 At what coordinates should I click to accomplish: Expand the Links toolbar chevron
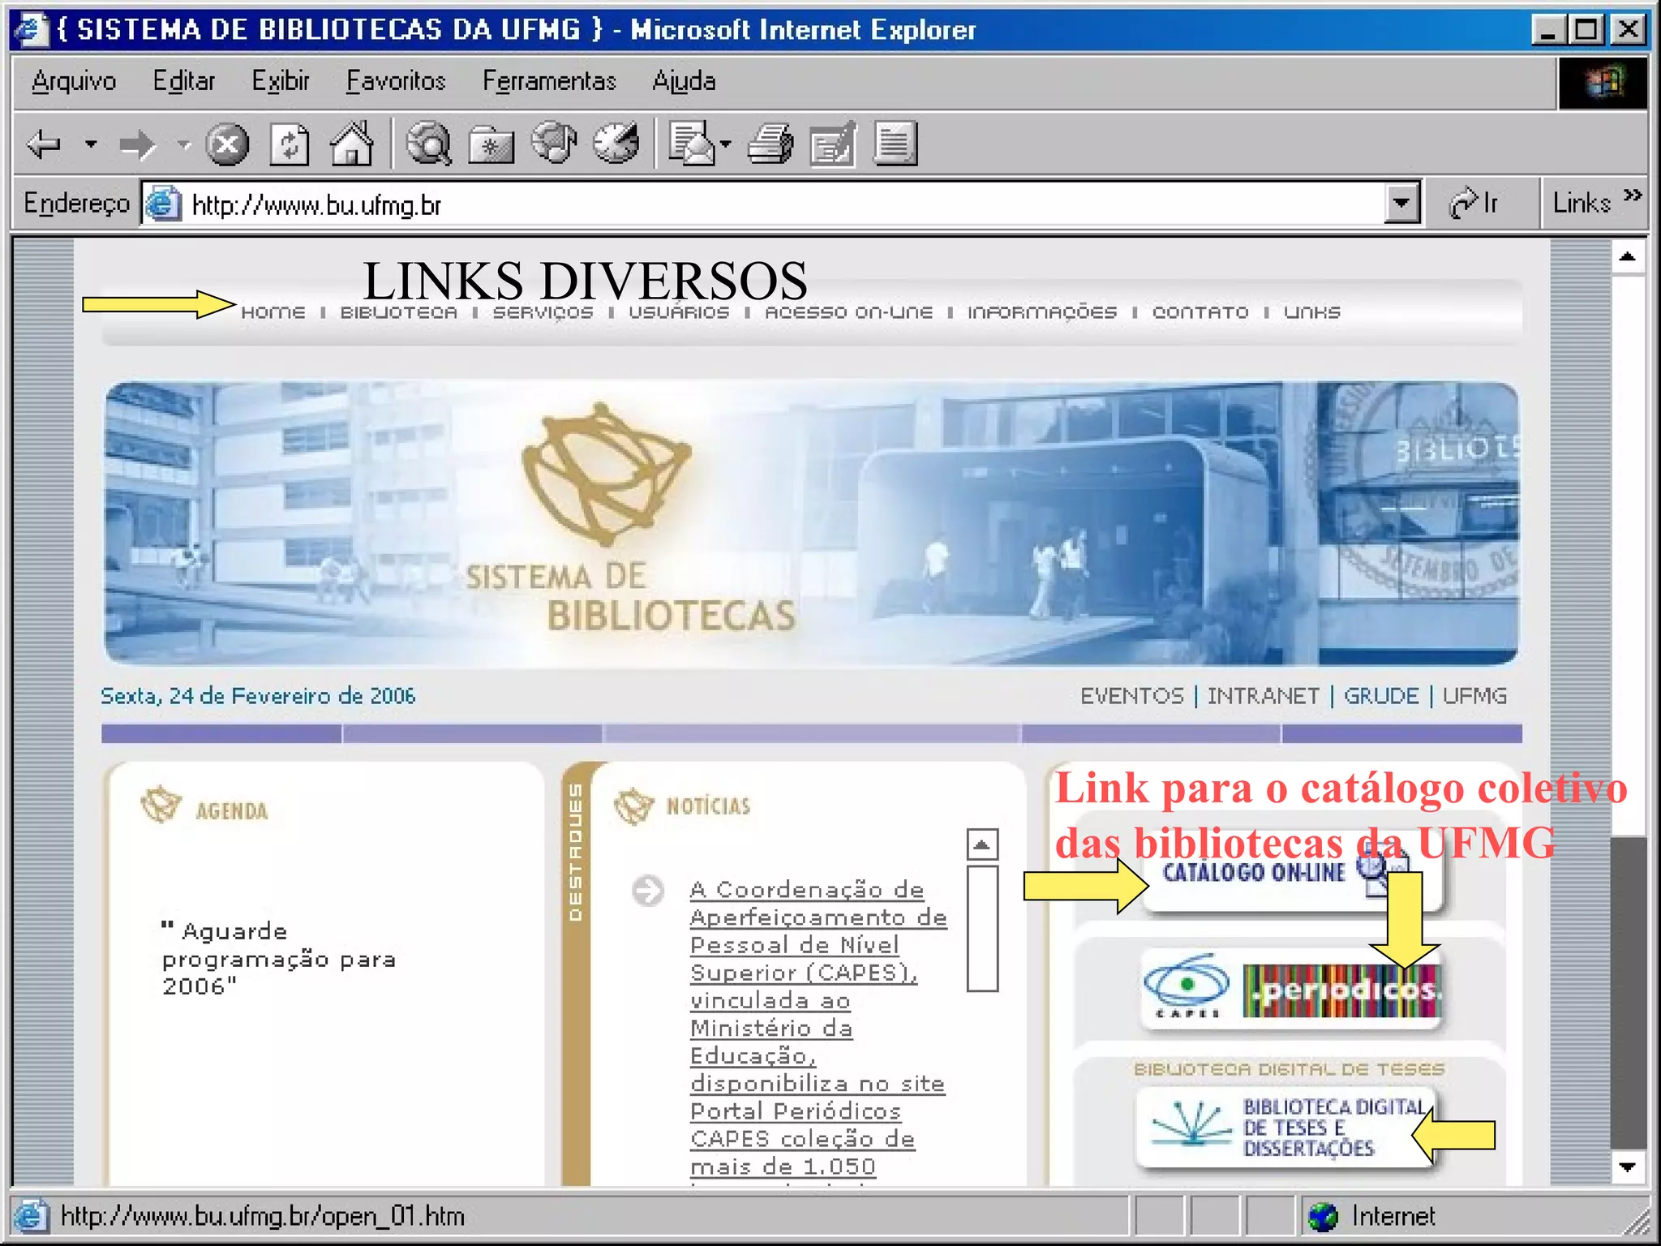(1633, 195)
